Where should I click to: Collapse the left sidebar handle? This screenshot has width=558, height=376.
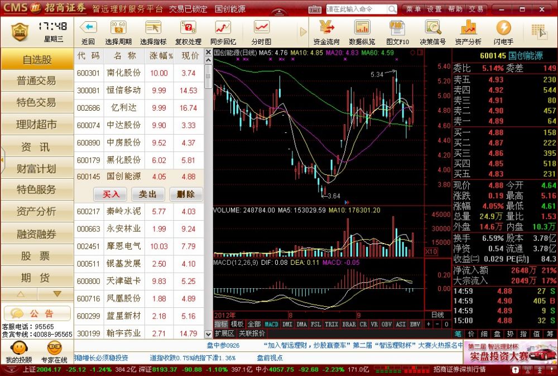click(x=2, y=160)
